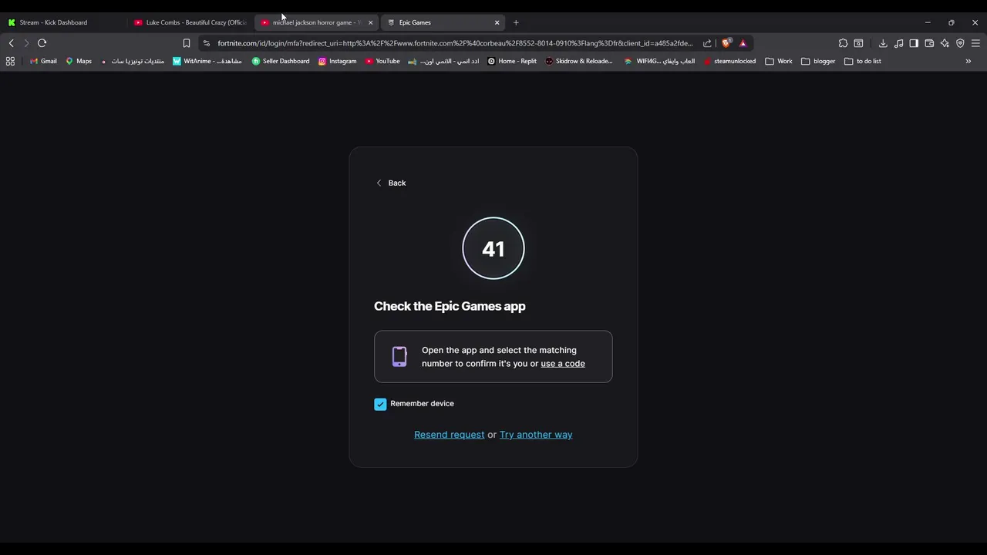This screenshot has height=555, width=987.
Task: Open the Seller Dashboard bookmark
Action: (x=281, y=61)
